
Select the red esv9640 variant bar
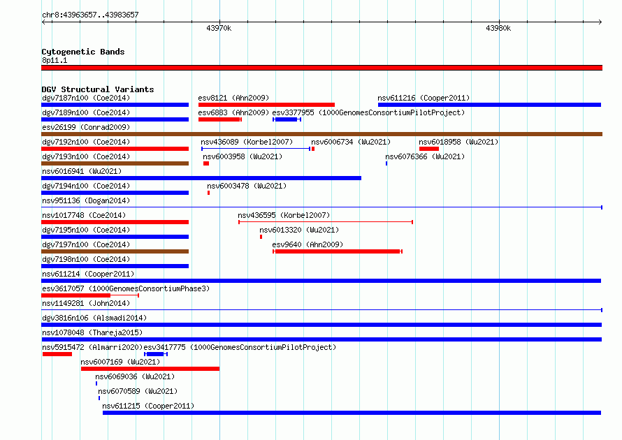coord(338,251)
